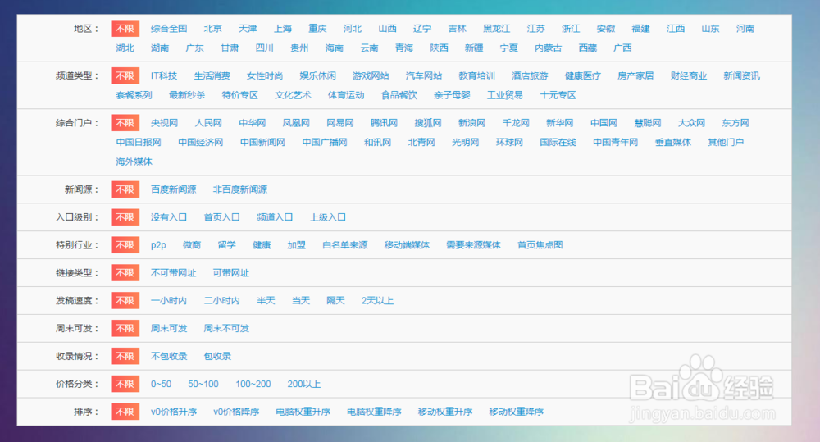Select 一小时内 publishing speed
This screenshot has height=442, width=820.
(x=169, y=300)
